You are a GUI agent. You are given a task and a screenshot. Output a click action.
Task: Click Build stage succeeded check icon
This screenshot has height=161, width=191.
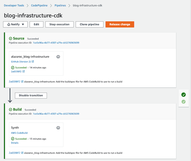coord(11,110)
